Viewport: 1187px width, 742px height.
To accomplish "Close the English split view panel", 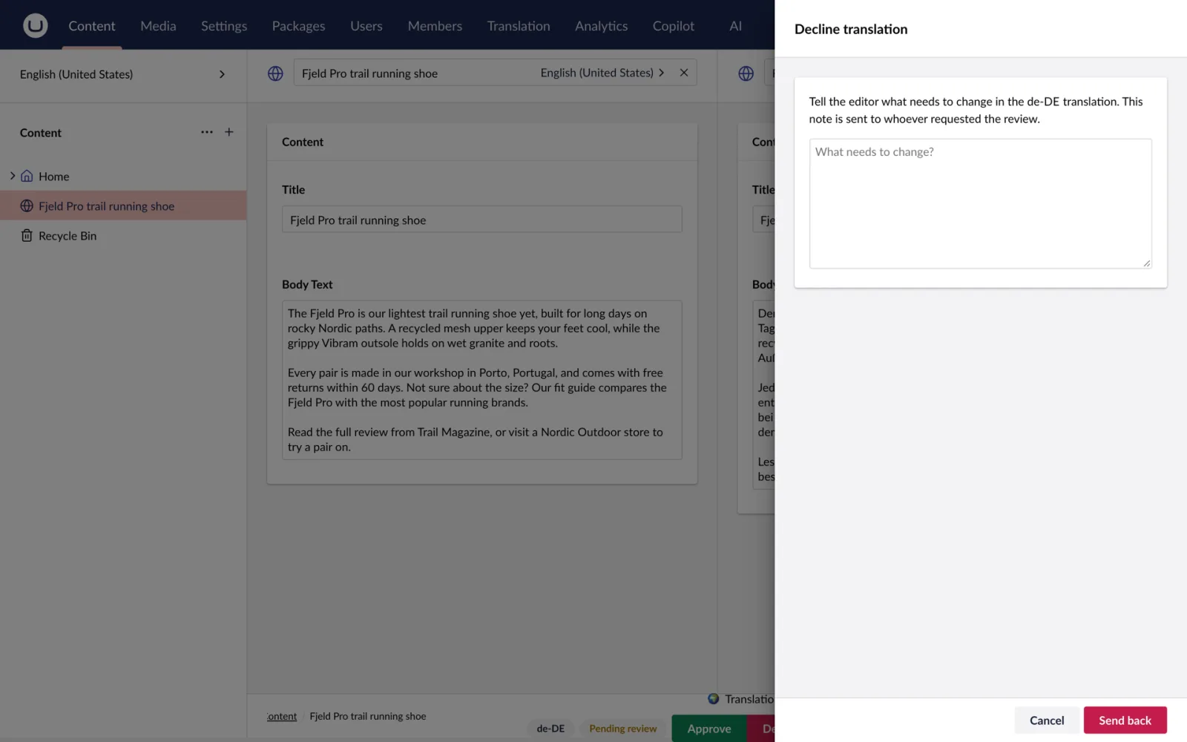I will pyautogui.click(x=684, y=73).
